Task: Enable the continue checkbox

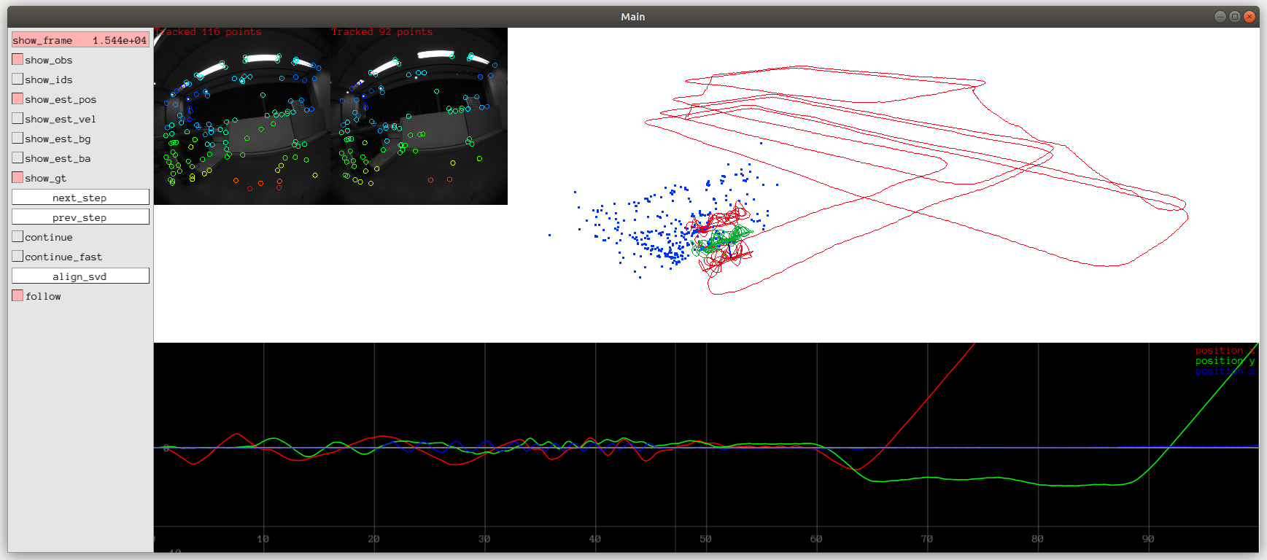Action: pos(18,237)
